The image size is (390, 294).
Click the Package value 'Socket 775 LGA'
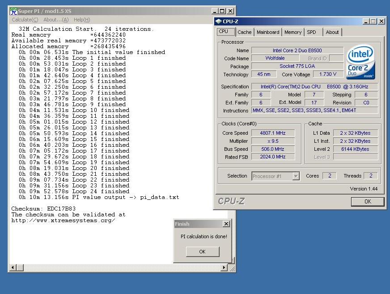tap(297, 66)
